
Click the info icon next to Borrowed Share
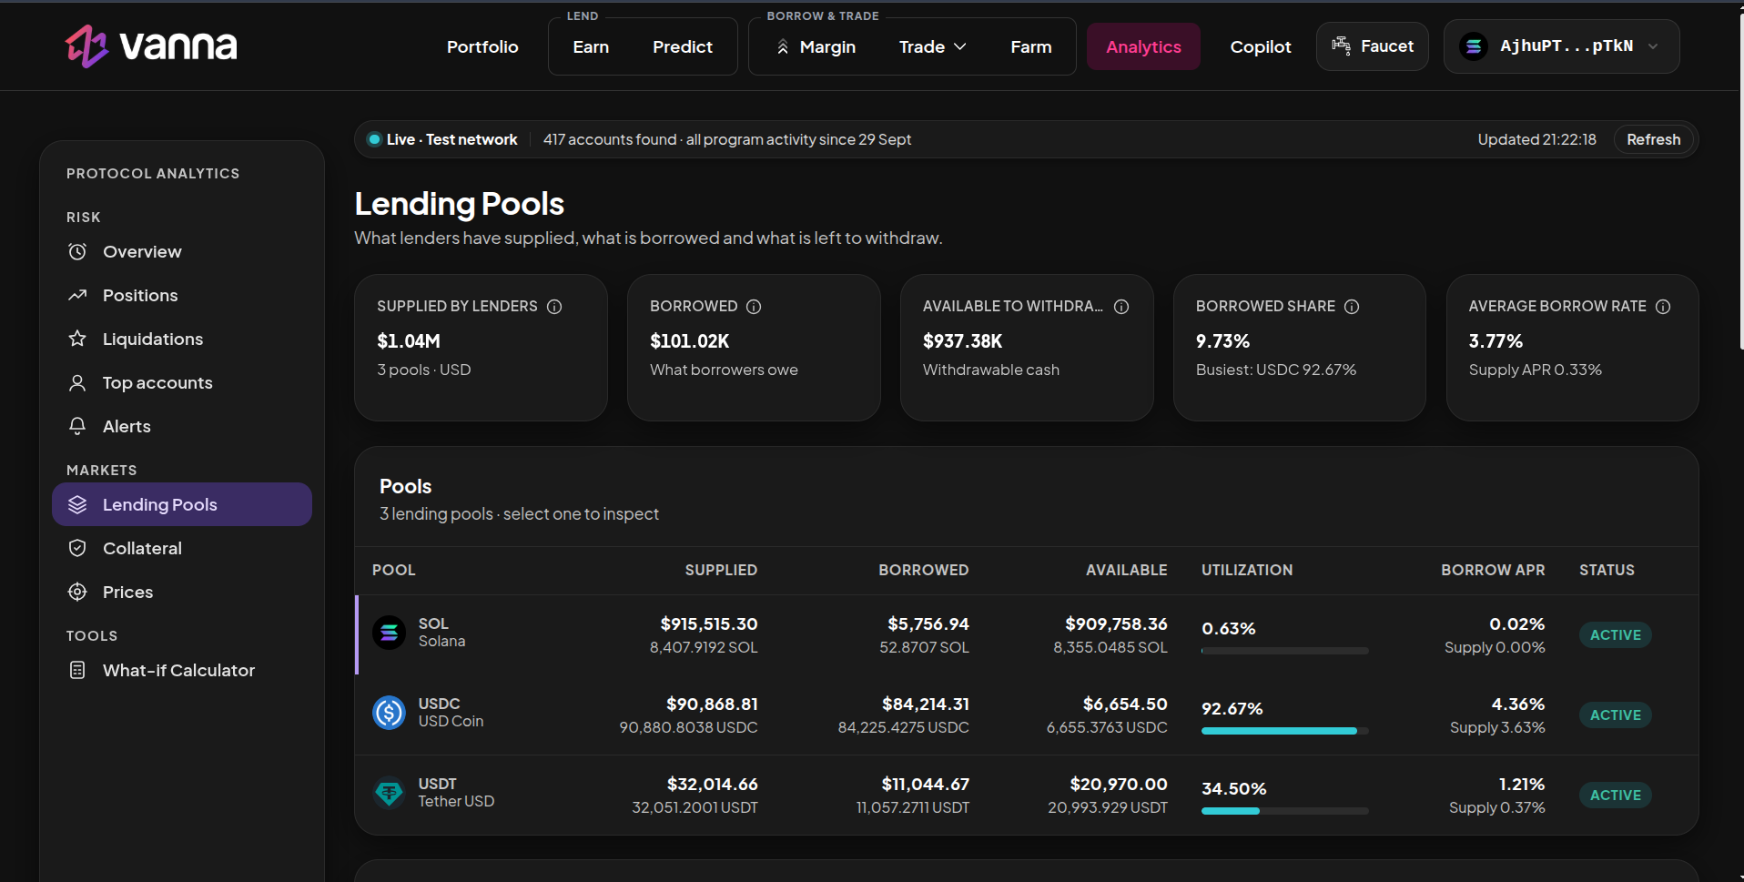pyautogui.click(x=1352, y=307)
